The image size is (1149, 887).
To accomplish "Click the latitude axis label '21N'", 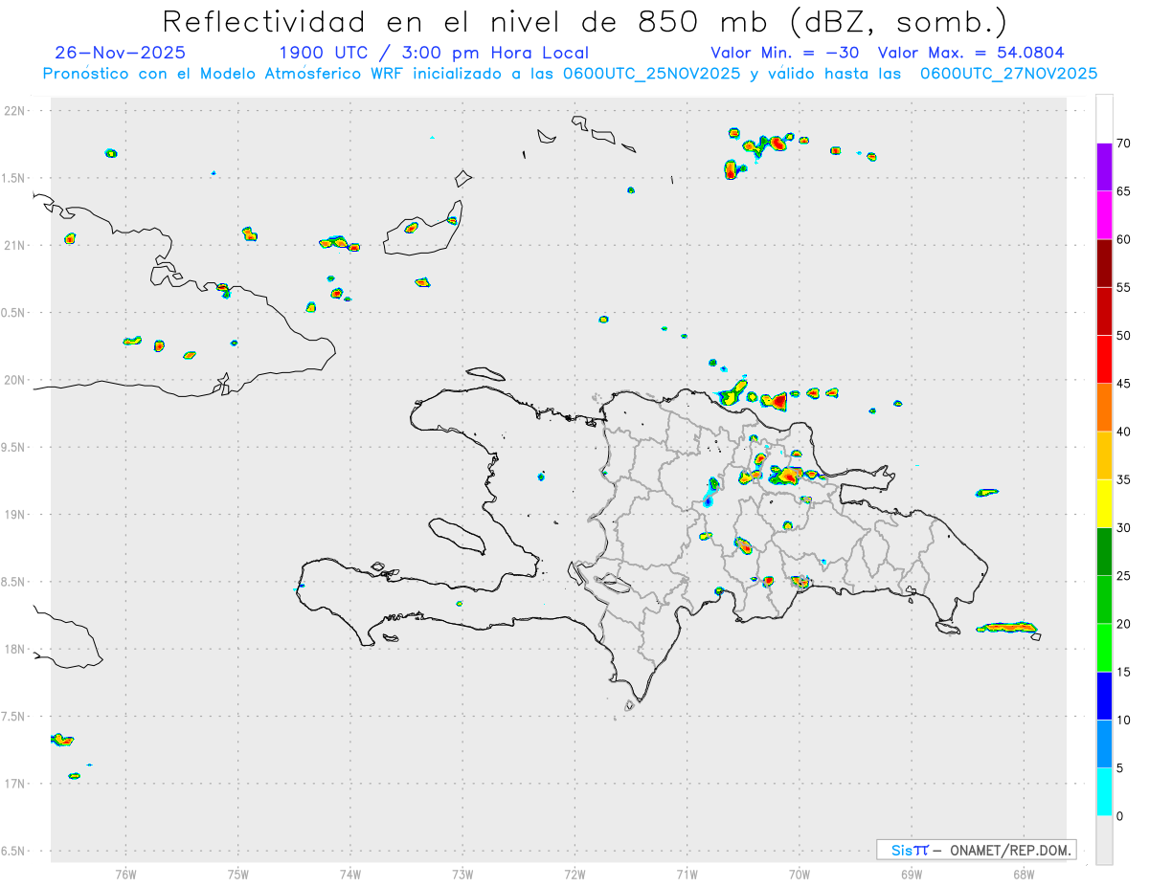I will click(x=16, y=245).
